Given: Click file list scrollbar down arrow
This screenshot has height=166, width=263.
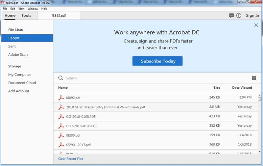Looking at the screenshot, I should [x=259, y=152].
